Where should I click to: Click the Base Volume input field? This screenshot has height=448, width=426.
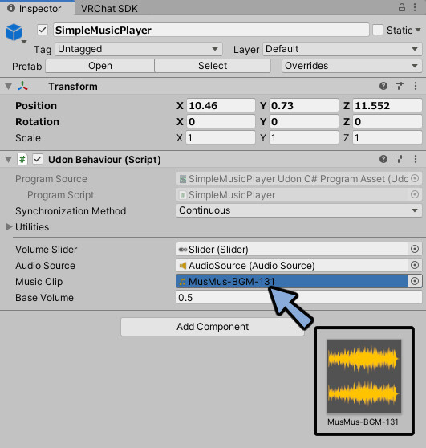click(x=299, y=297)
